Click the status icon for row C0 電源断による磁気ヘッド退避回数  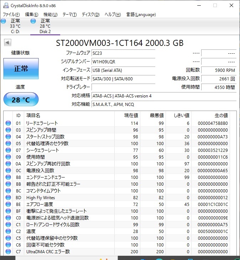pos(8,218)
